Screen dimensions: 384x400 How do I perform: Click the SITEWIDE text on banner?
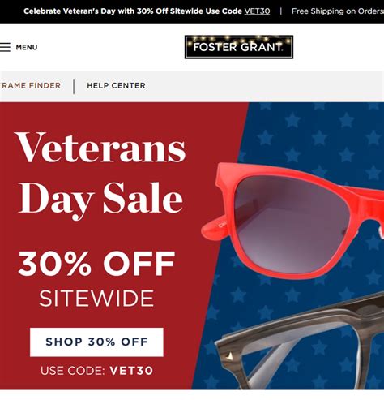(96, 299)
